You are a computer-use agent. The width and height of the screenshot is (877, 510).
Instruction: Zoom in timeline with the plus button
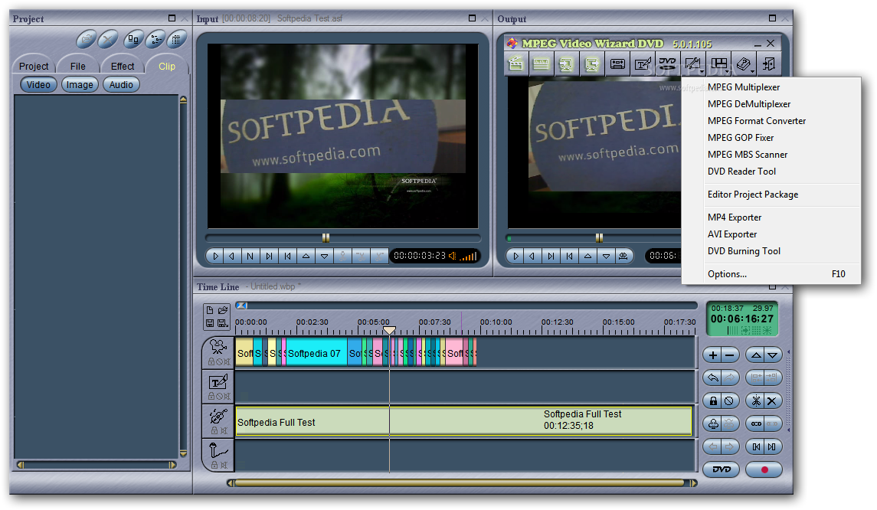(712, 355)
